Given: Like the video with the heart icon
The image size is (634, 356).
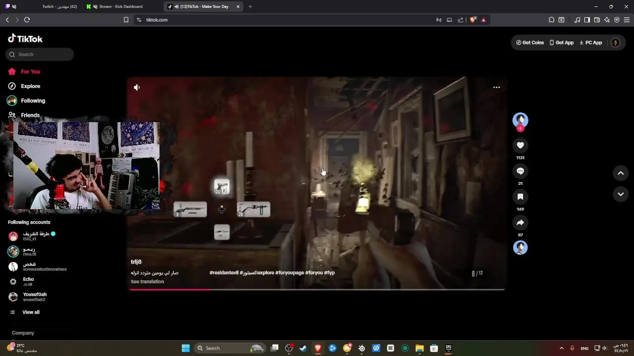Looking at the screenshot, I should [520, 145].
